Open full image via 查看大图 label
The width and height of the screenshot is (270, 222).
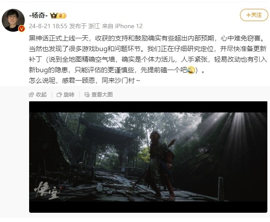(102, 95)
